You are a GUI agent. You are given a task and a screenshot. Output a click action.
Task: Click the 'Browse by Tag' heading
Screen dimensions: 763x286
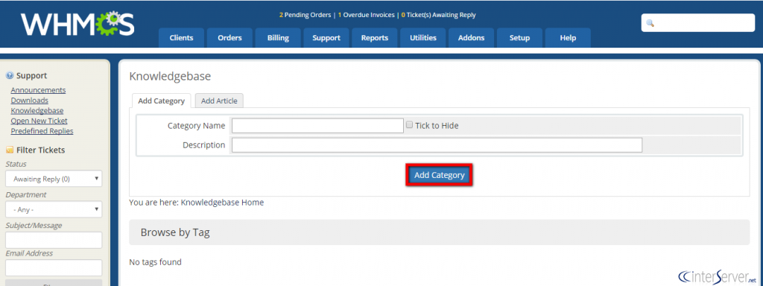click(175, 232)
